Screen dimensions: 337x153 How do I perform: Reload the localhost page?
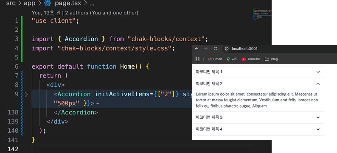[x=215, y=49]
